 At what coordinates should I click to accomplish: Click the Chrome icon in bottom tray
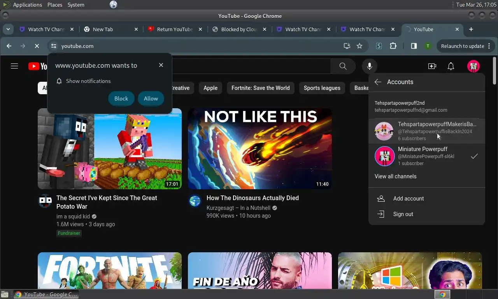tap(442, 294)
